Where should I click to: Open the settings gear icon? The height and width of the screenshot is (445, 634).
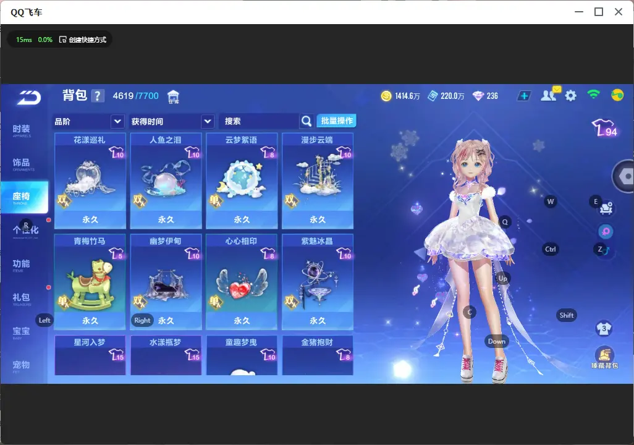[x=570, y=96]
